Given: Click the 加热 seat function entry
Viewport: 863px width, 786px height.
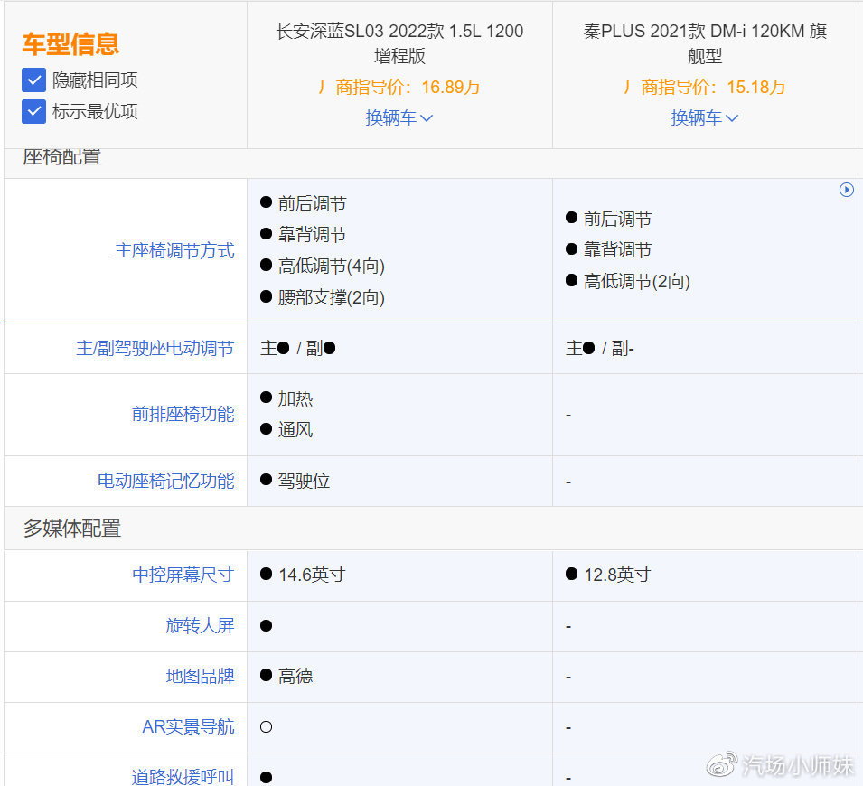Looking at the screenshot, I should pyautogui.click(x=295, y=398).
